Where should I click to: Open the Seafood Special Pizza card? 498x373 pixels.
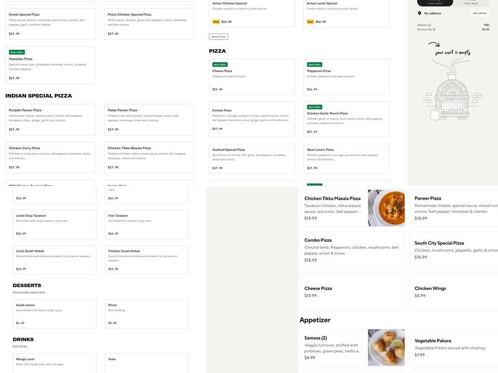point(251,159)
